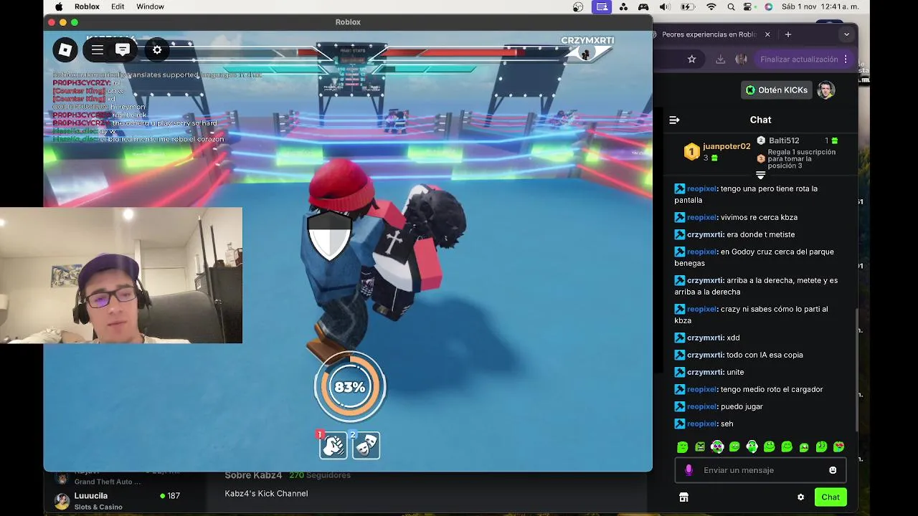Open the Kick user profile avatar

(826, 90)
